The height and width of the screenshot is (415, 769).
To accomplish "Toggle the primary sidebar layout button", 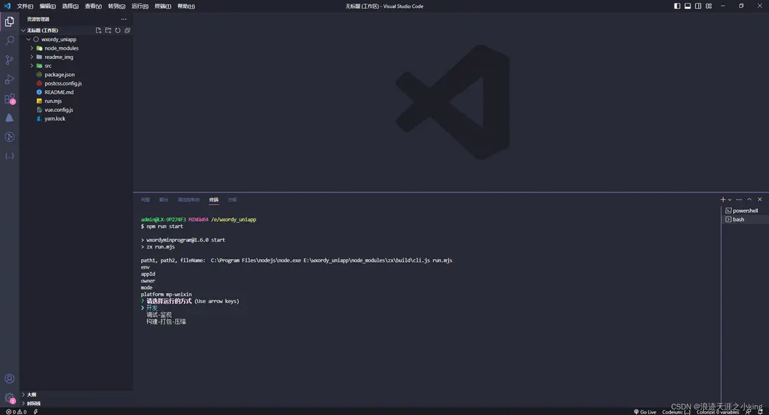I will click(x=677, y=6).
